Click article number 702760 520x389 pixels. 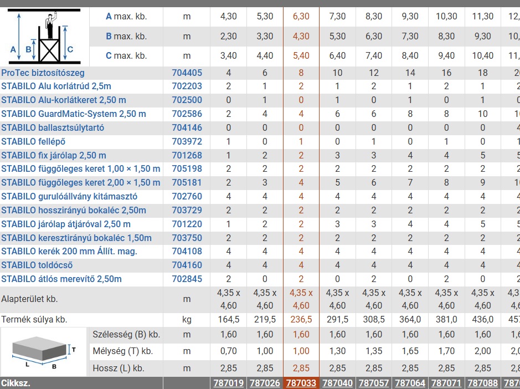pos(187,197)
